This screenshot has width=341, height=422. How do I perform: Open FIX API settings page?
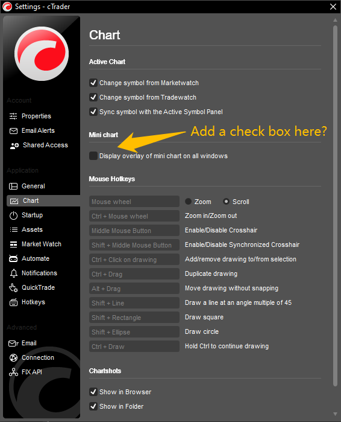[32, 372]
